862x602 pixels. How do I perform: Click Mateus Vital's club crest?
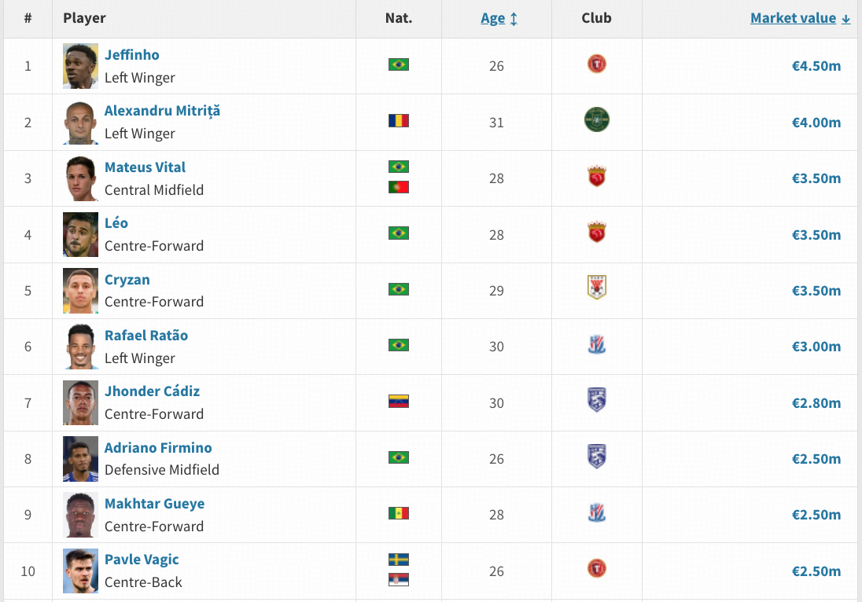(596, 176)
